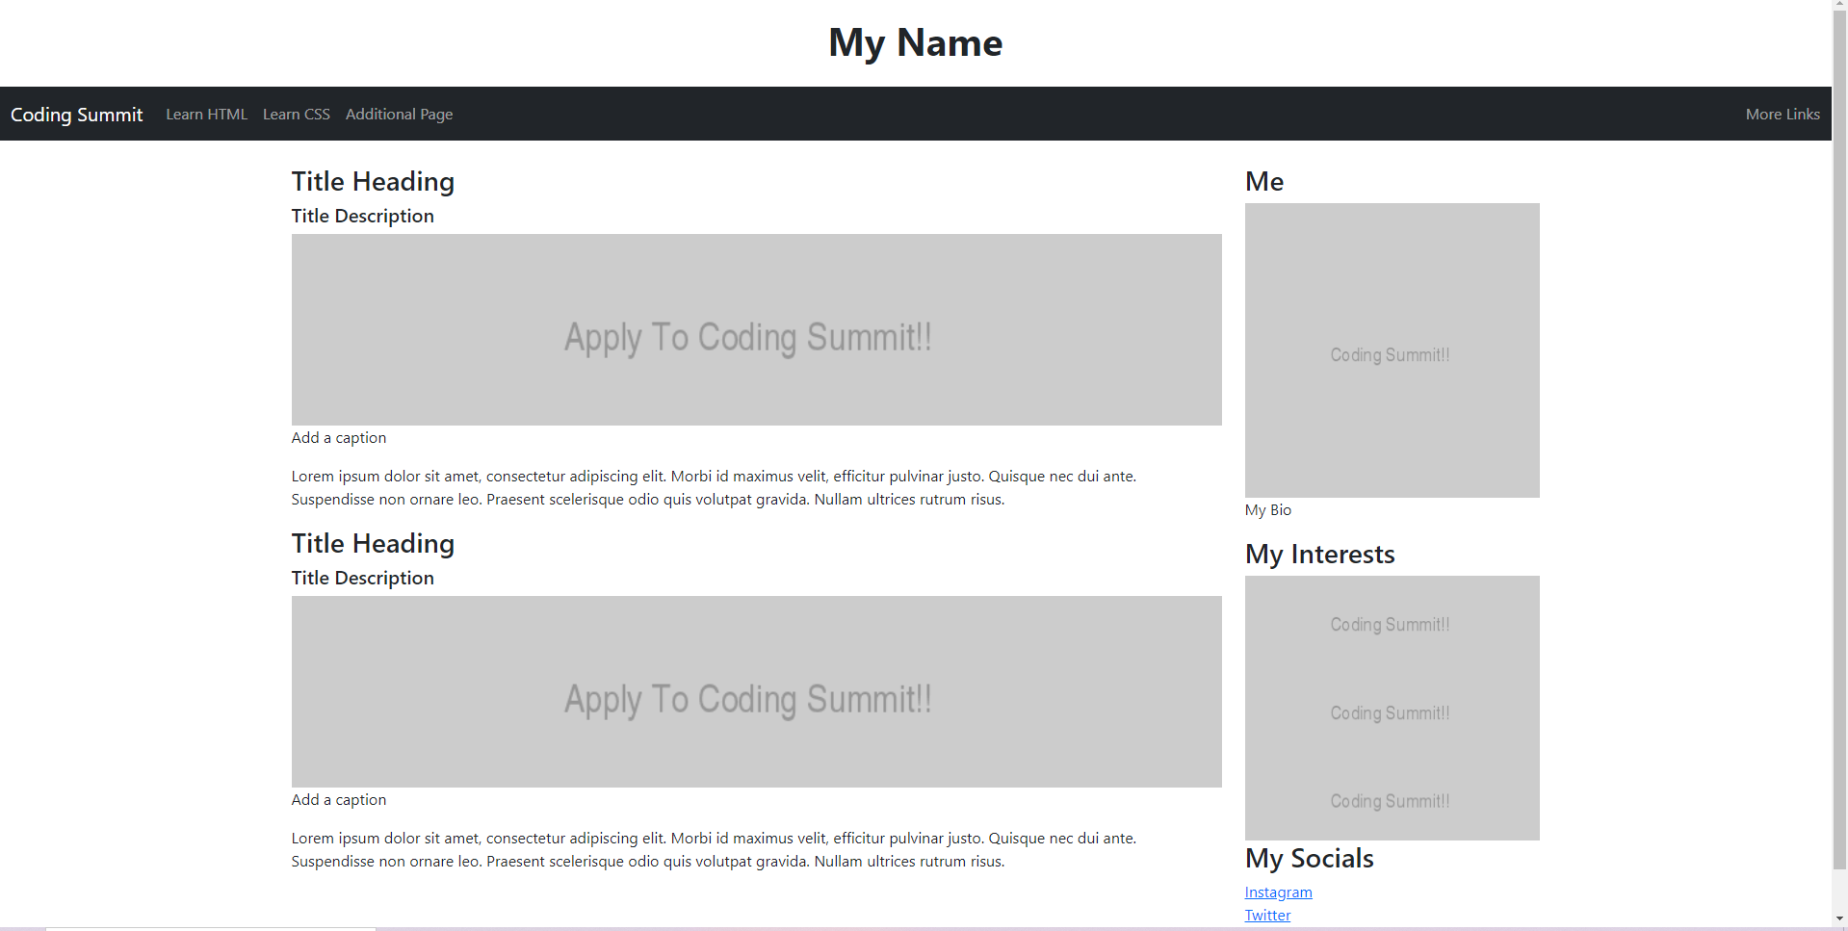Click the My Bio caption text
1848x931 pixels.
(x=1268, y=510)
